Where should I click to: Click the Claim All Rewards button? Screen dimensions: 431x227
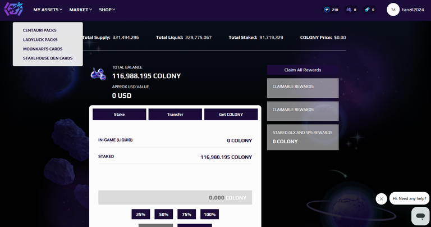click(302, 70)
